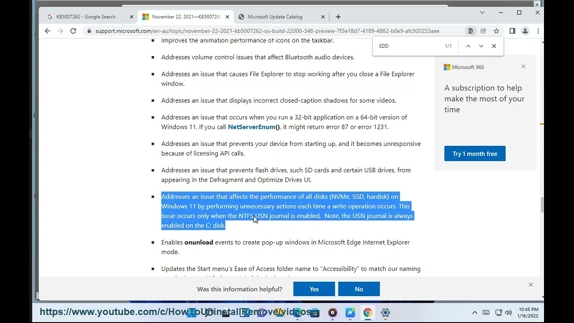Screen dimensions: 574x323
Task: Close the November 22, 2021 KB5007262 tab
Action: 227,17
